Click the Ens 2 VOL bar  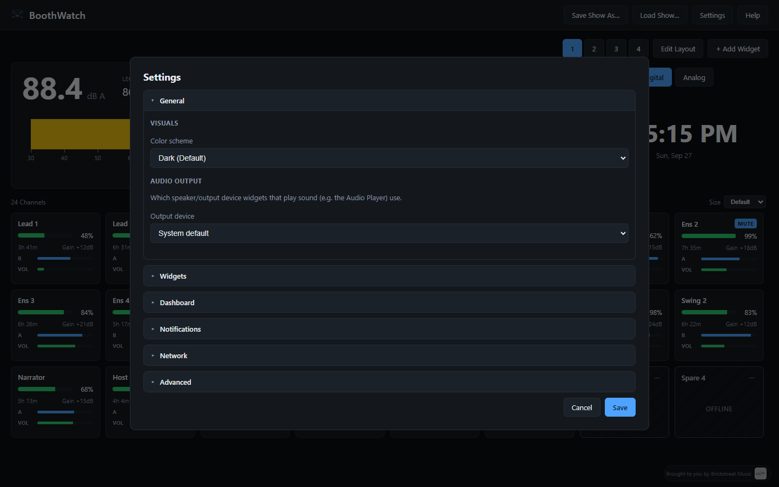[729, 269]
